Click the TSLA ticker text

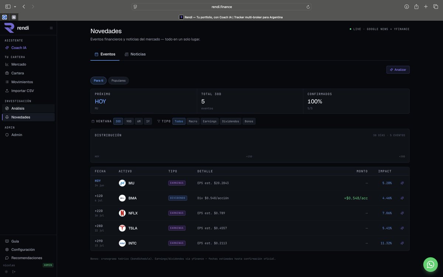click(133, 228)
